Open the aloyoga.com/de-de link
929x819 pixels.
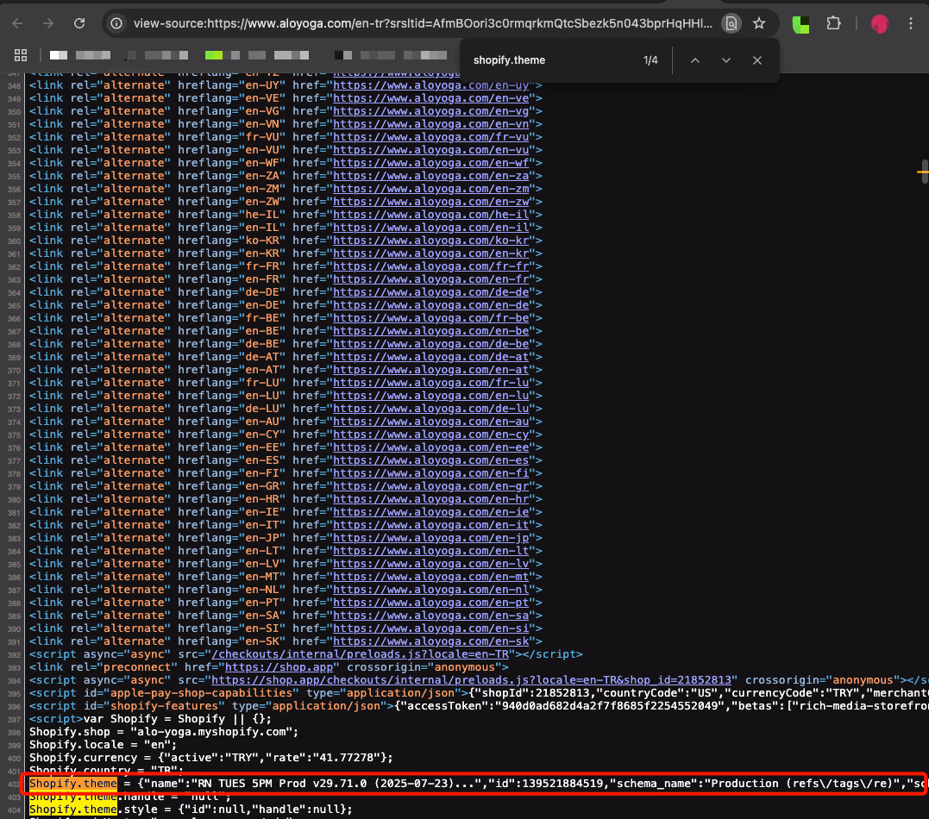click(x=430, y=292)
